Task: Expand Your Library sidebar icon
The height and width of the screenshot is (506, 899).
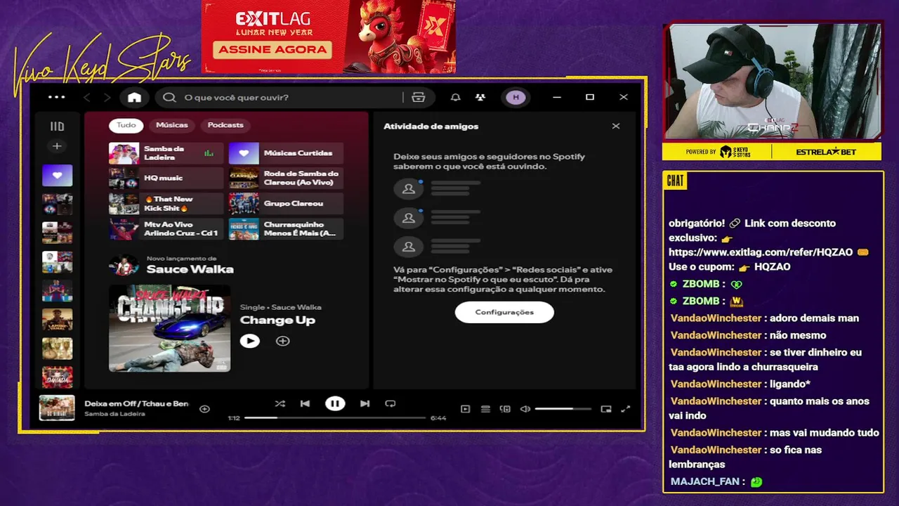Action: pyautogui.click(x=57, y=126)
